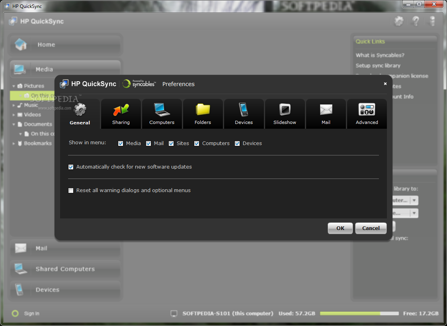The height and width of the screenshot is (326, 447).
Task: Select the Devices phone icon in Preferences
Action: click(244, 109)
